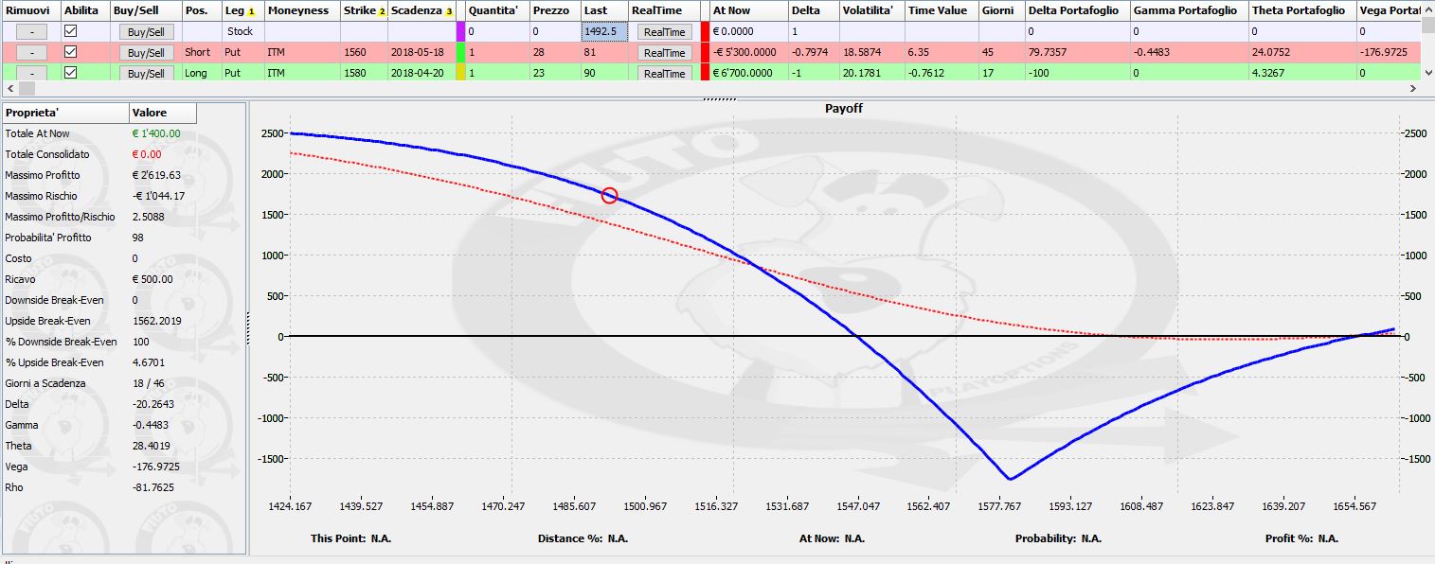Sort by the Strike column header
The image size is (1435, 564).
pyautogui.click(x=364, y=10)
